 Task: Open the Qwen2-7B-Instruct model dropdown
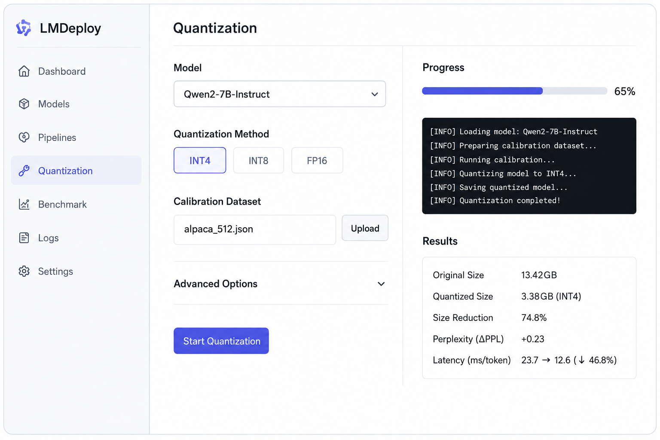pyautogui.click(x=280, y=94)
